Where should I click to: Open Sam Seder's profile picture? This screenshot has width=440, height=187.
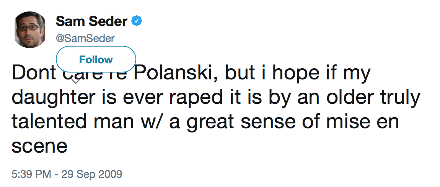point(31,29)
